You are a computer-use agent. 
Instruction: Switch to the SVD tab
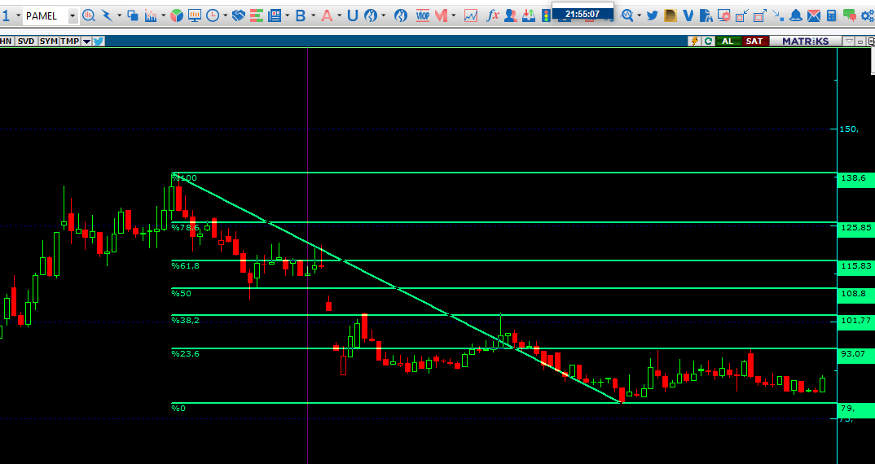coord(26,42)
